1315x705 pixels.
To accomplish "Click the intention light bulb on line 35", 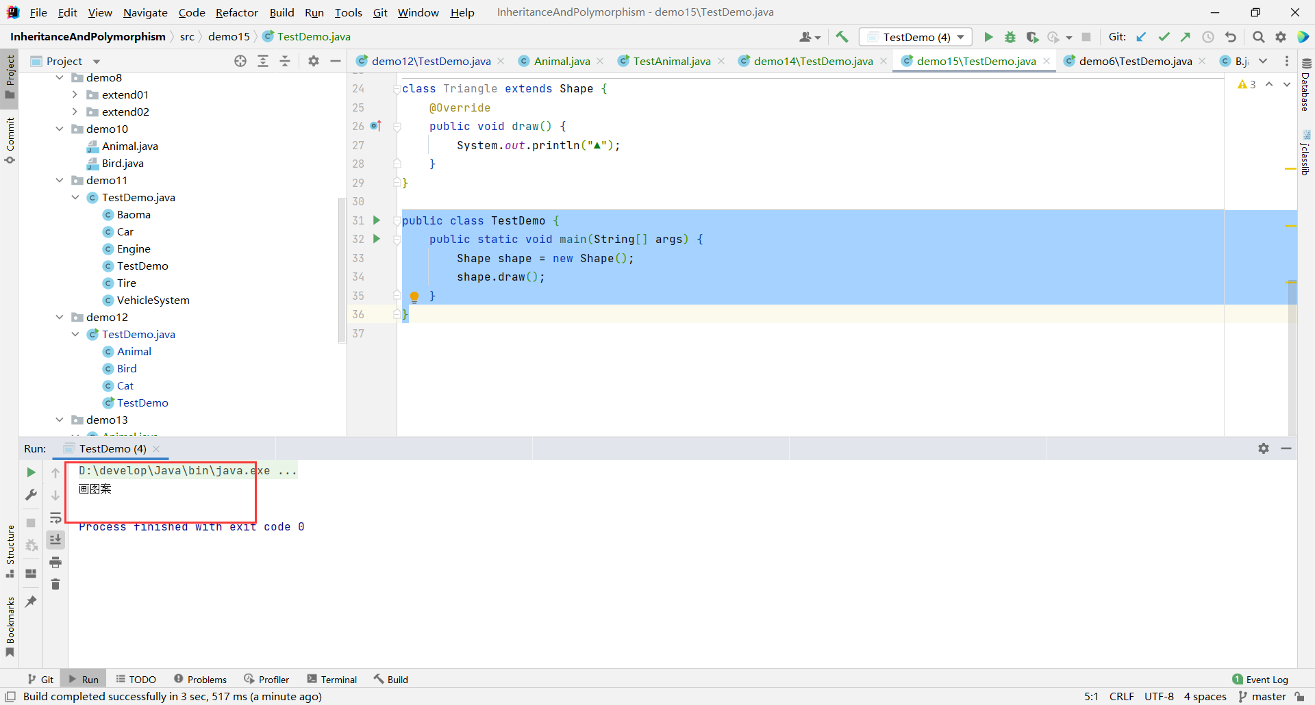I will (414, 296).
